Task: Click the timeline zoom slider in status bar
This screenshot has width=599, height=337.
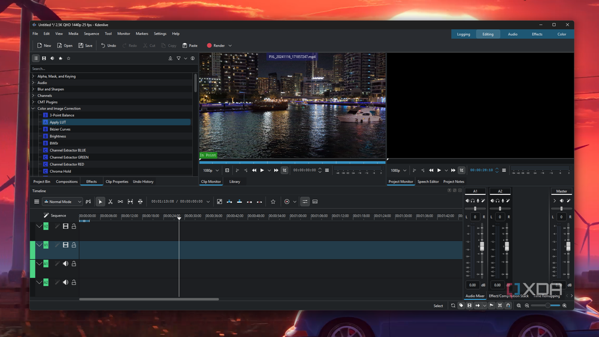Action: click(546, 305)
